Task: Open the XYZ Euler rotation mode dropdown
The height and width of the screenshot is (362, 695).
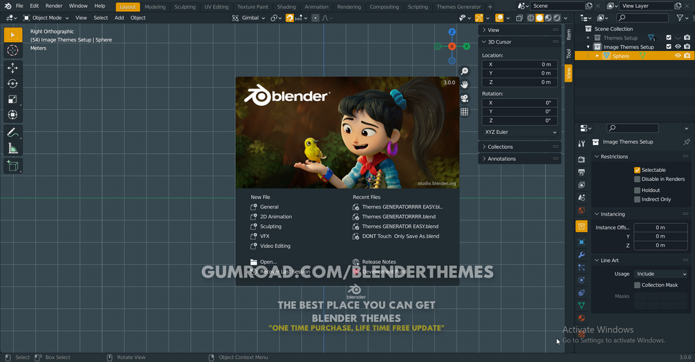Action: (520, 133)
